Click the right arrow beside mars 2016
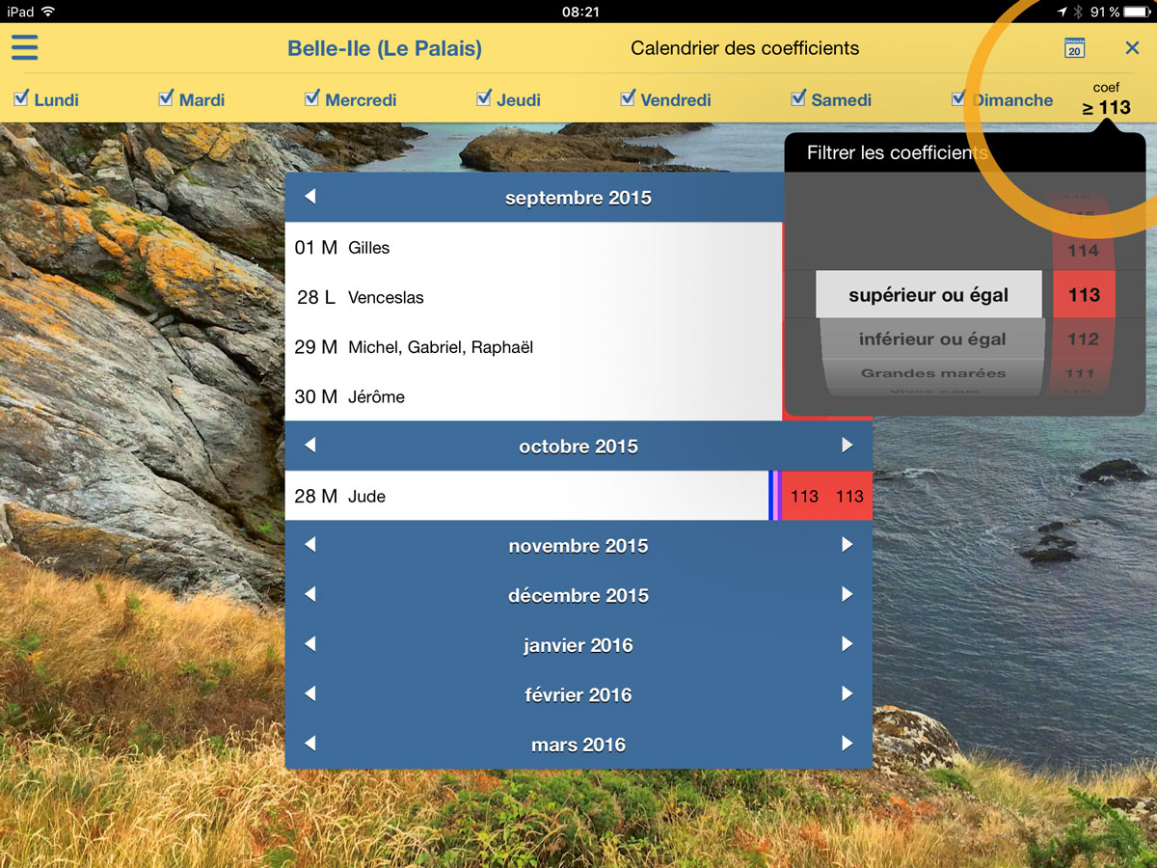The image size is (1157, 868). (848, 744)
